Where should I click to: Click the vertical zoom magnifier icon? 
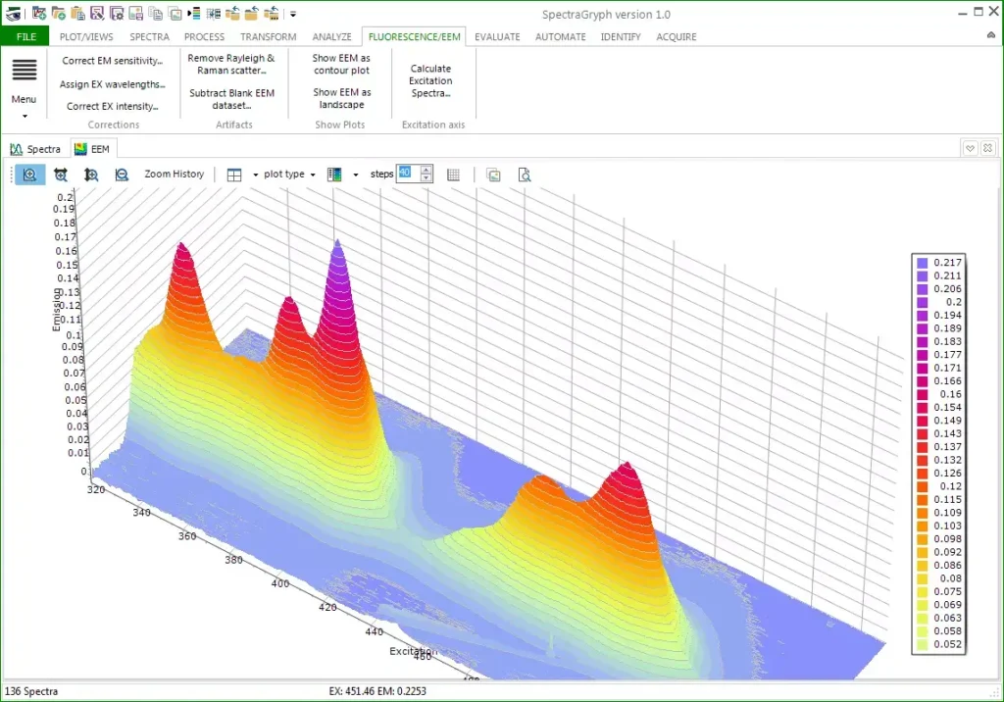pyautogui.click(x=91, y=175)
